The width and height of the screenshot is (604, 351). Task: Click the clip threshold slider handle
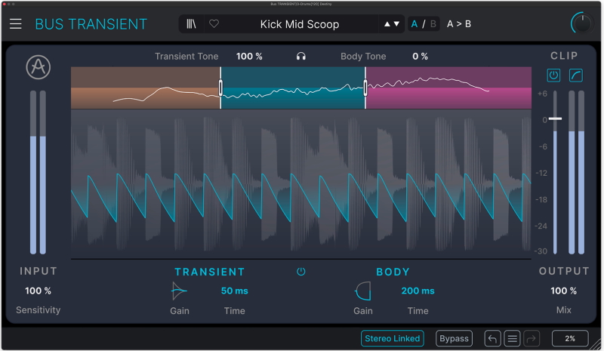point(556,119)
